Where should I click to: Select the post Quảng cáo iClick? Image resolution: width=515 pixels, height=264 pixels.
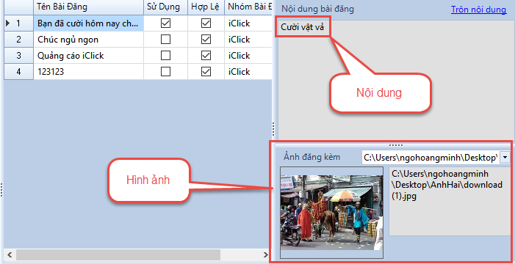88,56
